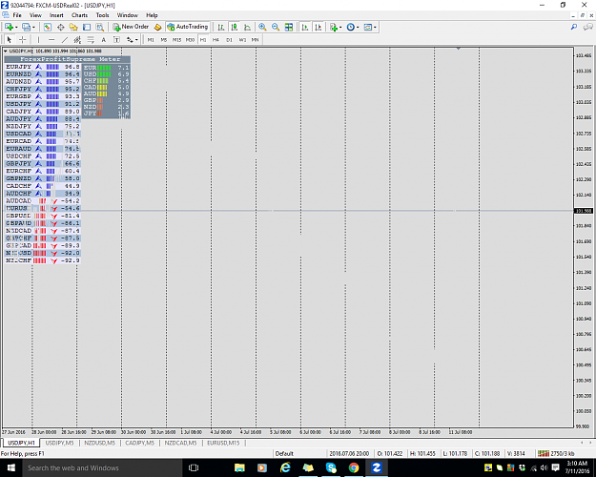Viewport: 596px width, 477px height.
Task: Open the Profiles tool in toolbar
Action: tap(26, 27)
